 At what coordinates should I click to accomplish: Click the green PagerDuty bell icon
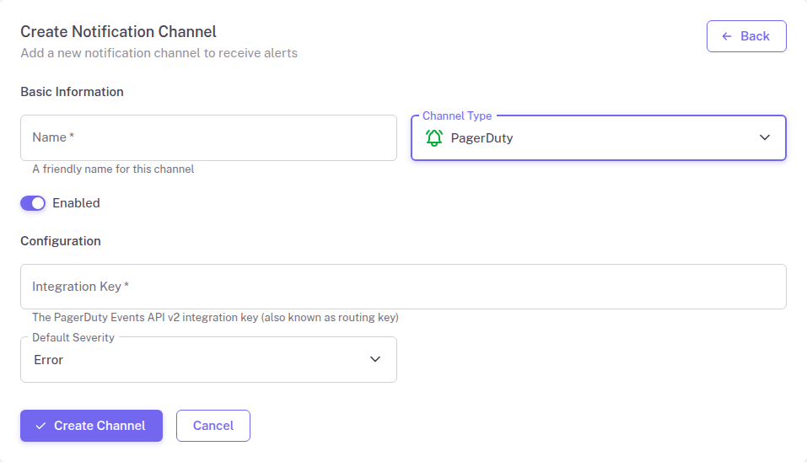pos(434,138)
